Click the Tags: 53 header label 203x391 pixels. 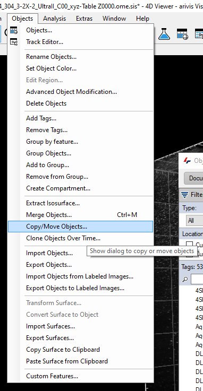pos(192,267)
